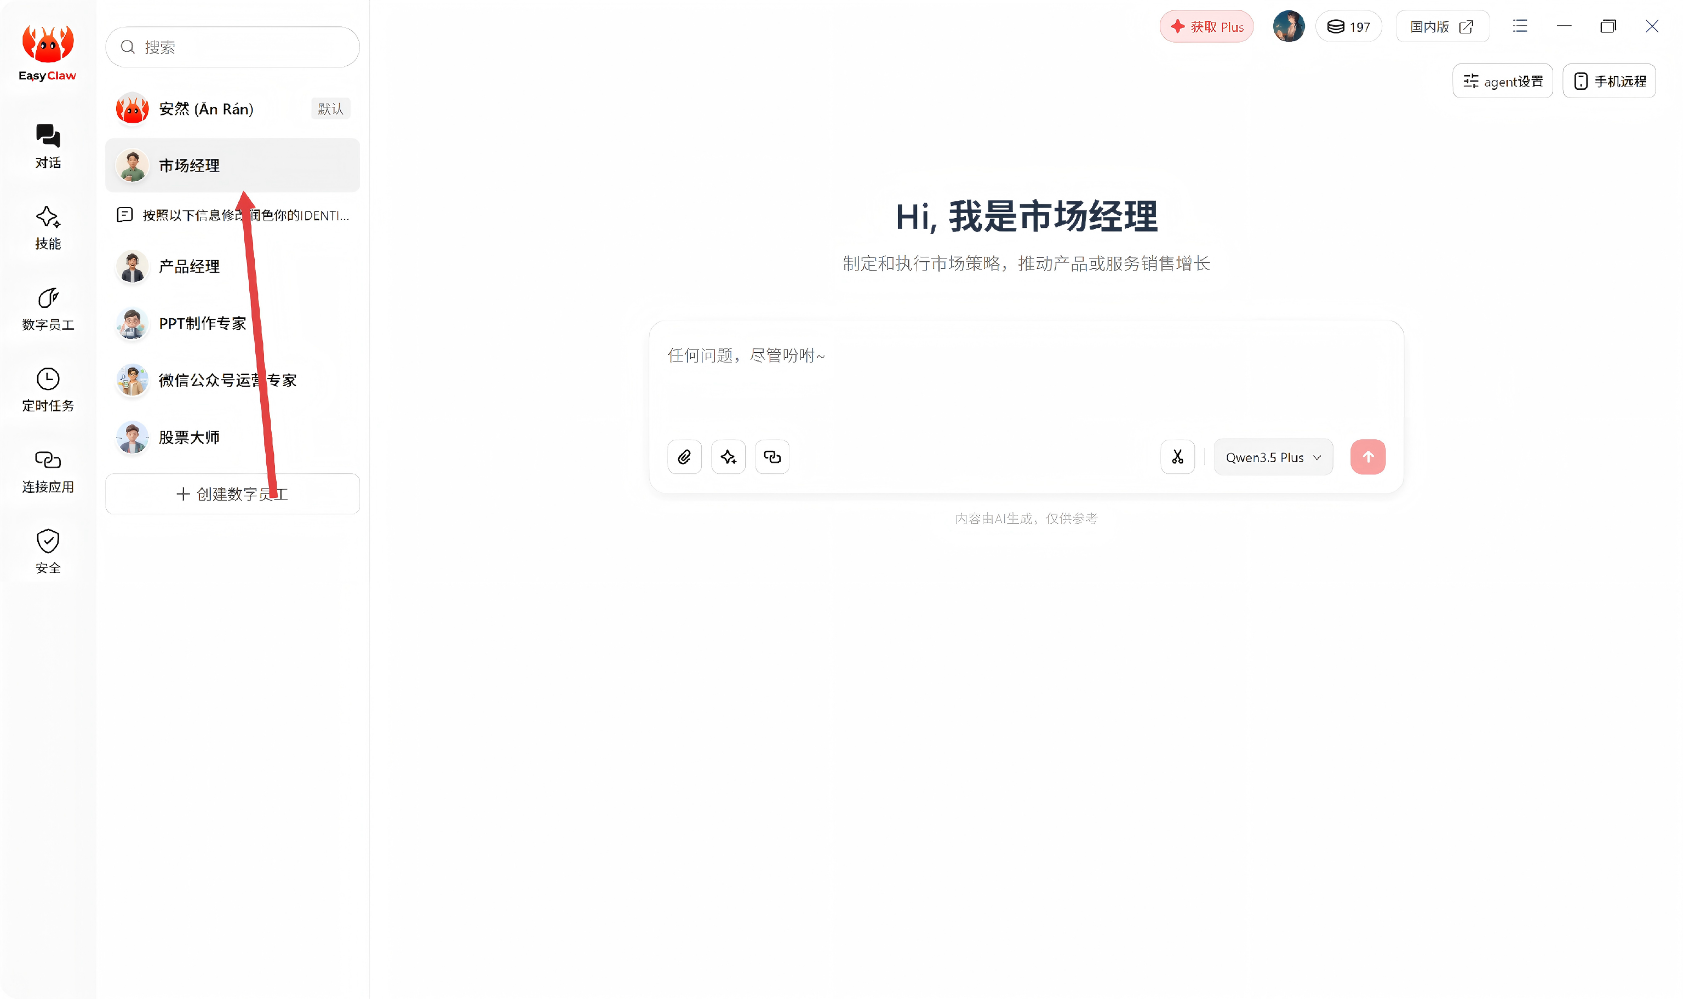1683x999 pixels.
Task: Open the 技能 skills section
Action: (48, 227)
